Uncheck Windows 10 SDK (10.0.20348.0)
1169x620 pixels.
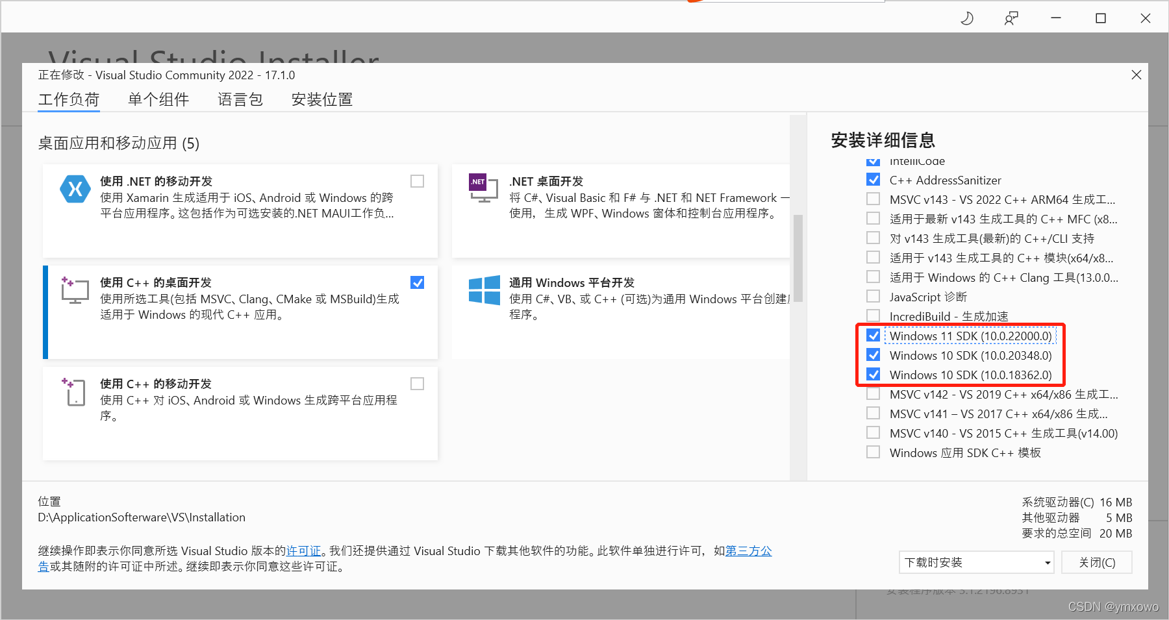pos(874,354)
